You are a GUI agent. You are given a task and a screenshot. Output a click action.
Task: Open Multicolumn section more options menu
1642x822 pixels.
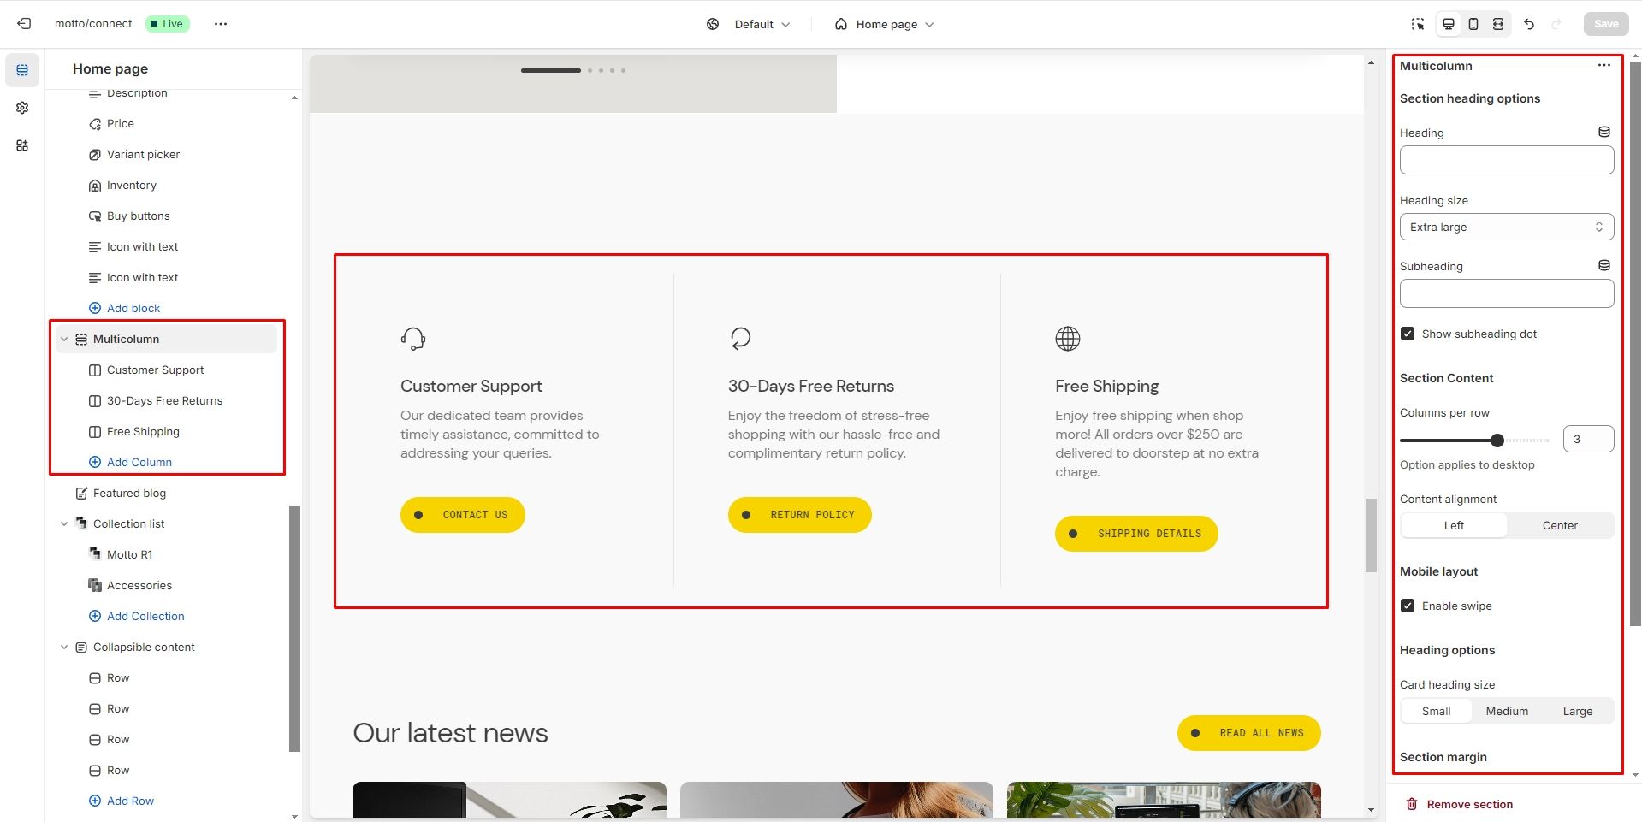[x=1603, y=66]
